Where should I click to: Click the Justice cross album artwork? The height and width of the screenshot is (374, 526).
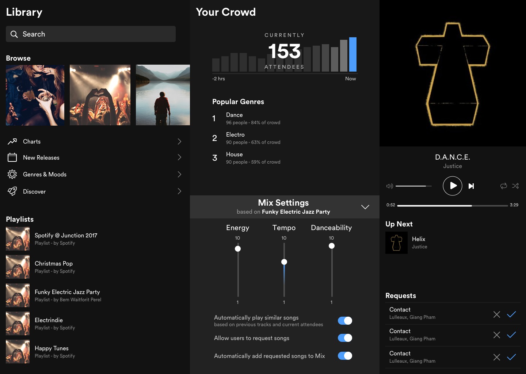(453, 73)
